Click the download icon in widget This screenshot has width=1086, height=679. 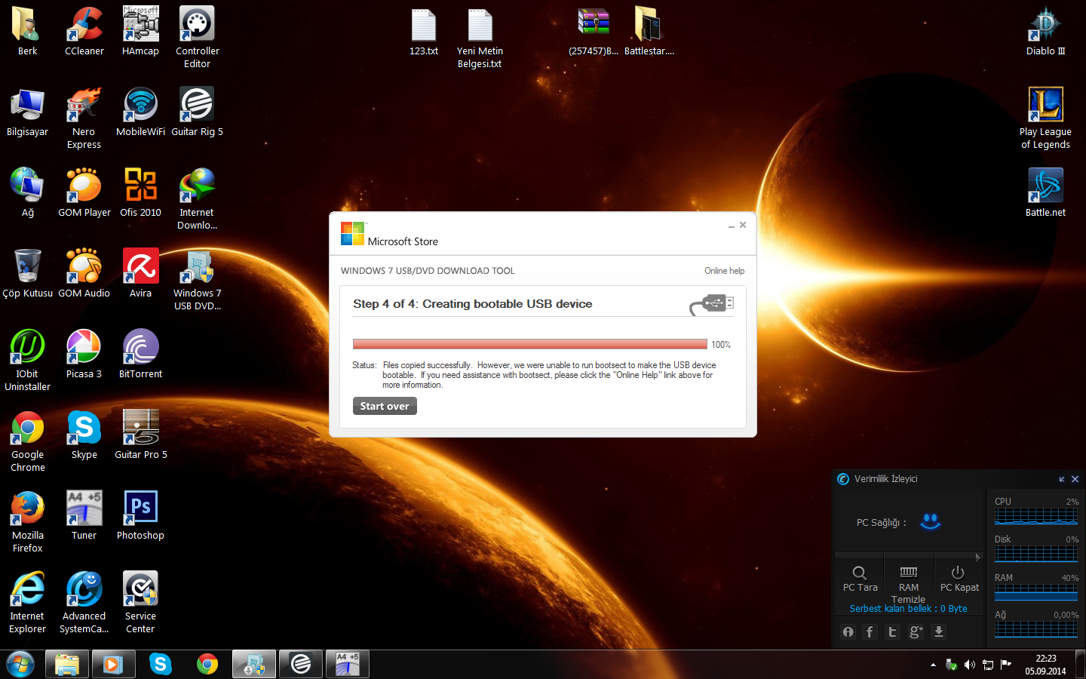[x=939, y=632]
